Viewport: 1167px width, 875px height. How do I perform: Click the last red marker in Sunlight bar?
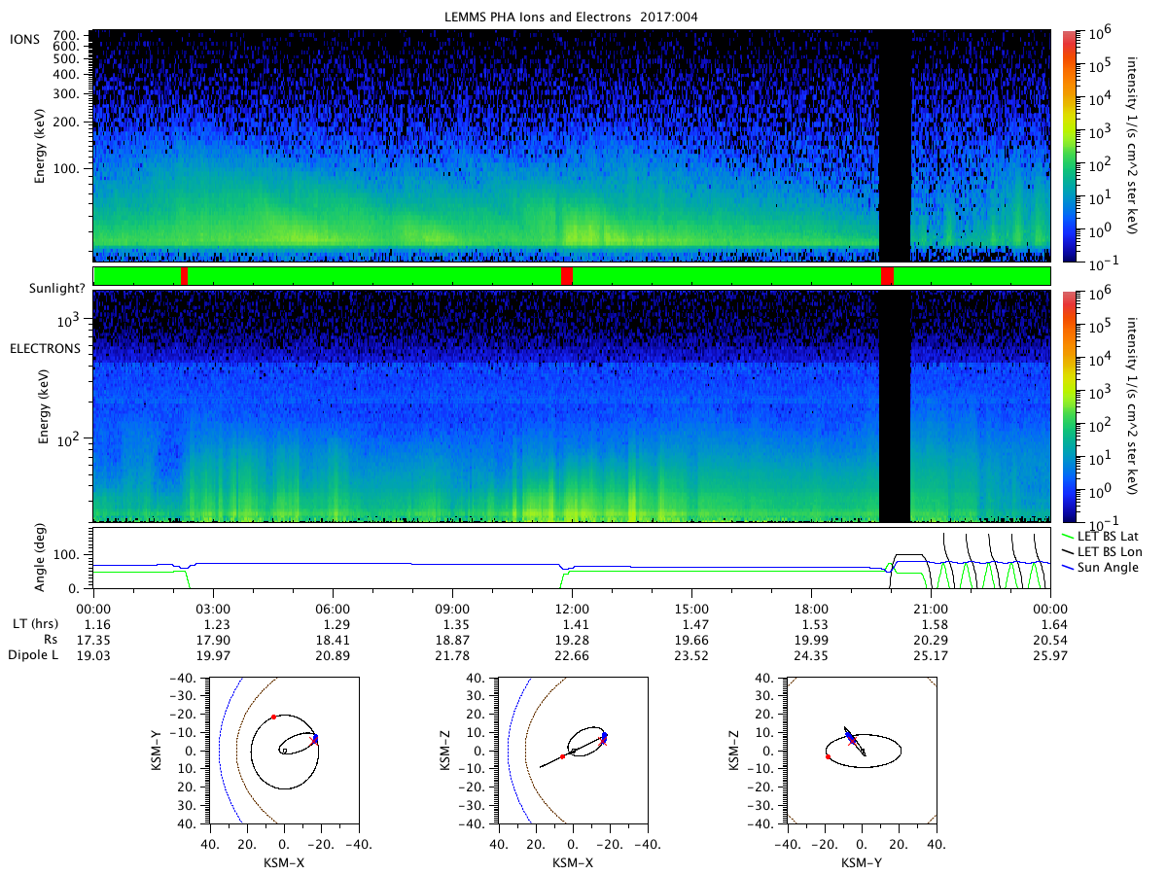click(x=887, y=276)
